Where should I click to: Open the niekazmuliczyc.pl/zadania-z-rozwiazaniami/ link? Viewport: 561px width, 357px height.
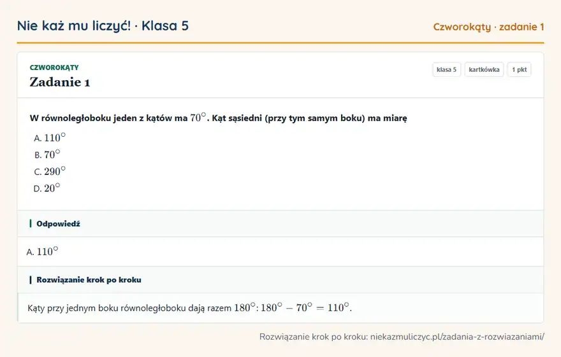click(x=457, y=337)
